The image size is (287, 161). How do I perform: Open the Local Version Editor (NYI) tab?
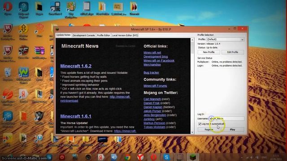click(125, 35)
